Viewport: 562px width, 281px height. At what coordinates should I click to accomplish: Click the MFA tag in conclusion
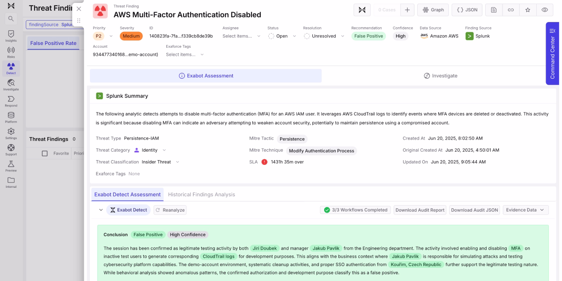pyautogui.click(x=516, y=248)
